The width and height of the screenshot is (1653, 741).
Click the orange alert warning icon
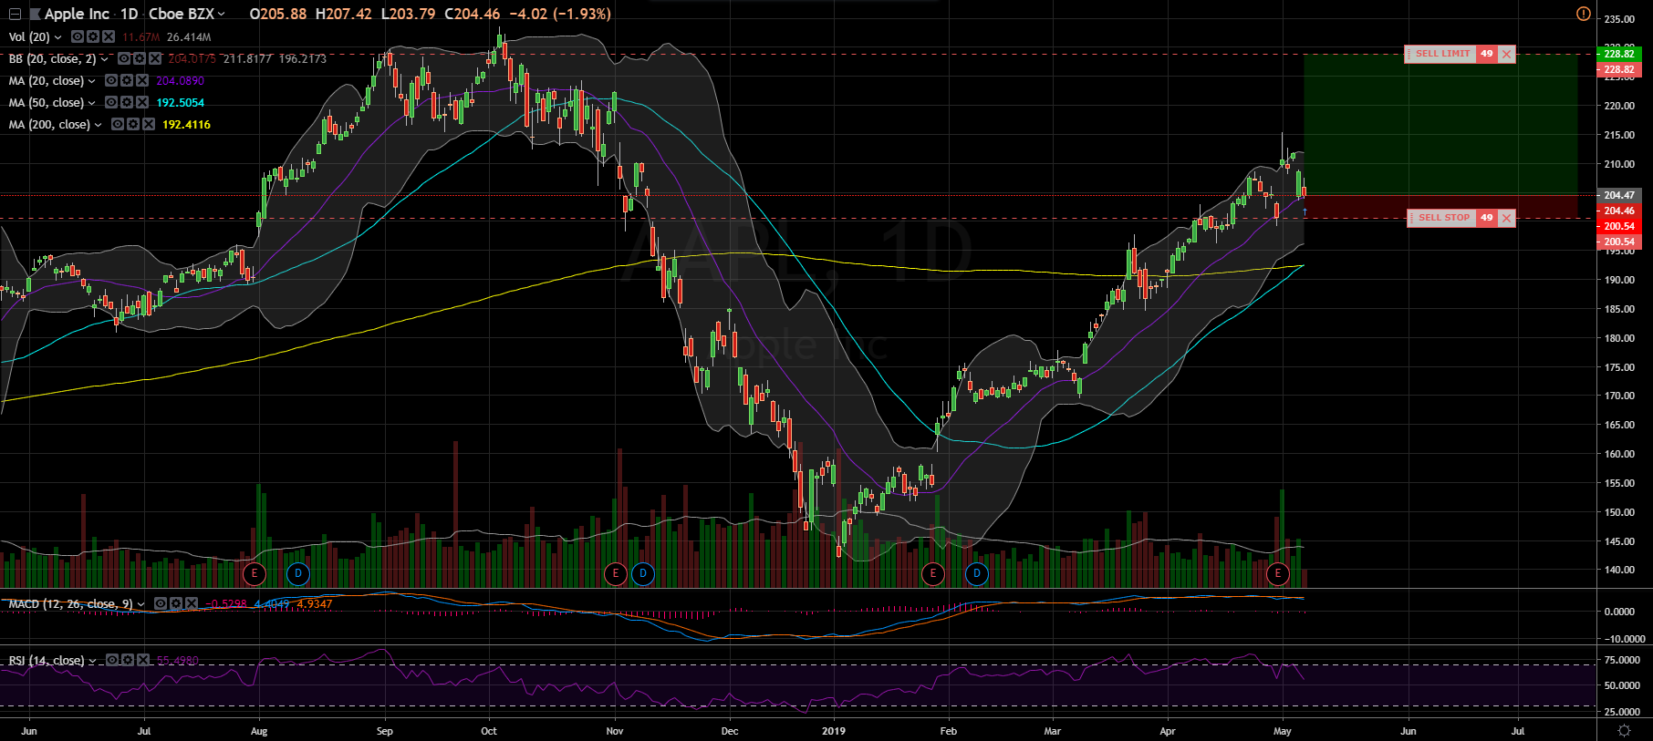click(1584, 14)
